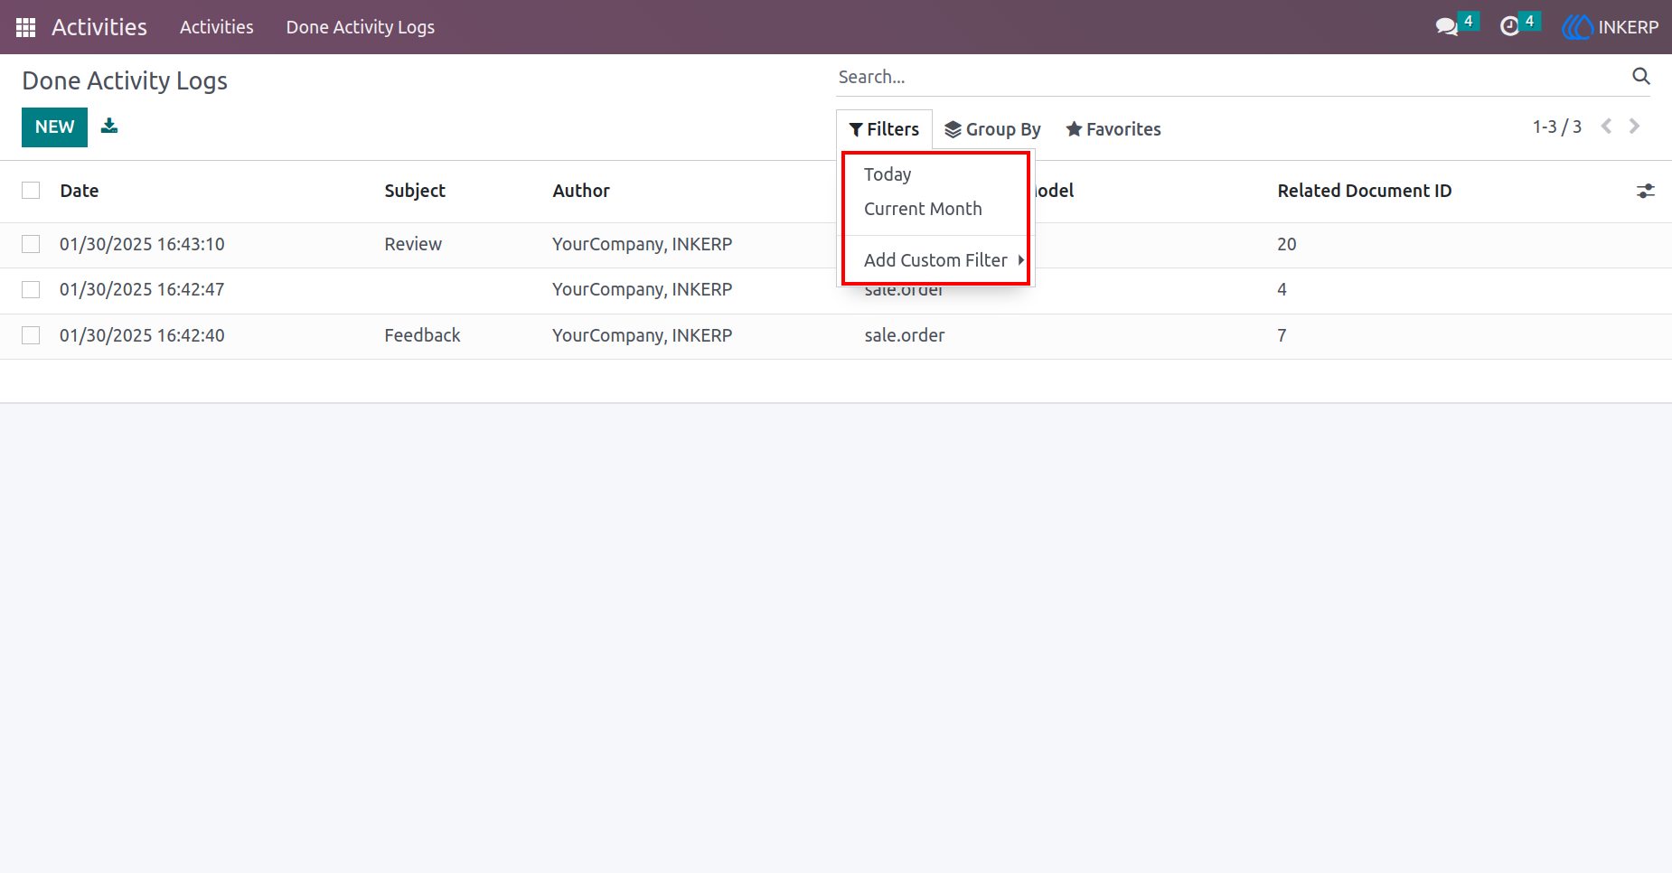The image size is (1672, 873).
Task: Expand the Add Custom Filter submenu
Action: tap(936, 260)
